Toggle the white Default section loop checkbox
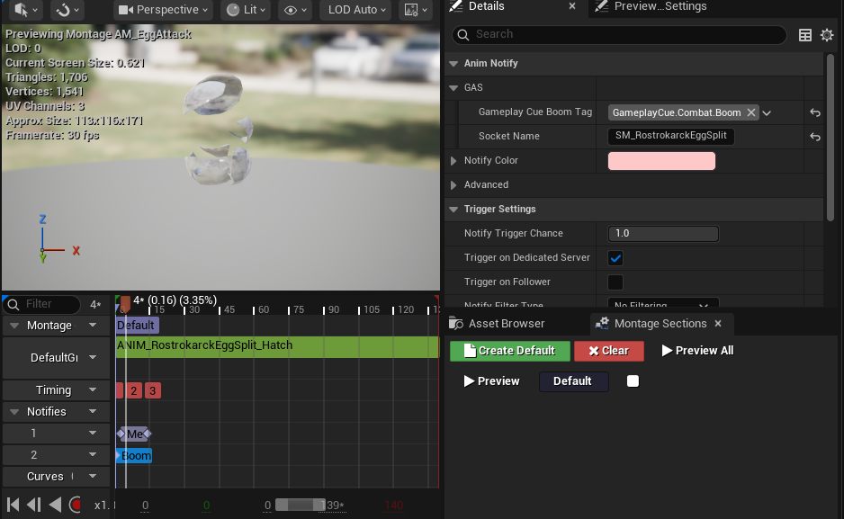This screenshot has height=519, width=844. pyautogui.click(x=633, y=381)
